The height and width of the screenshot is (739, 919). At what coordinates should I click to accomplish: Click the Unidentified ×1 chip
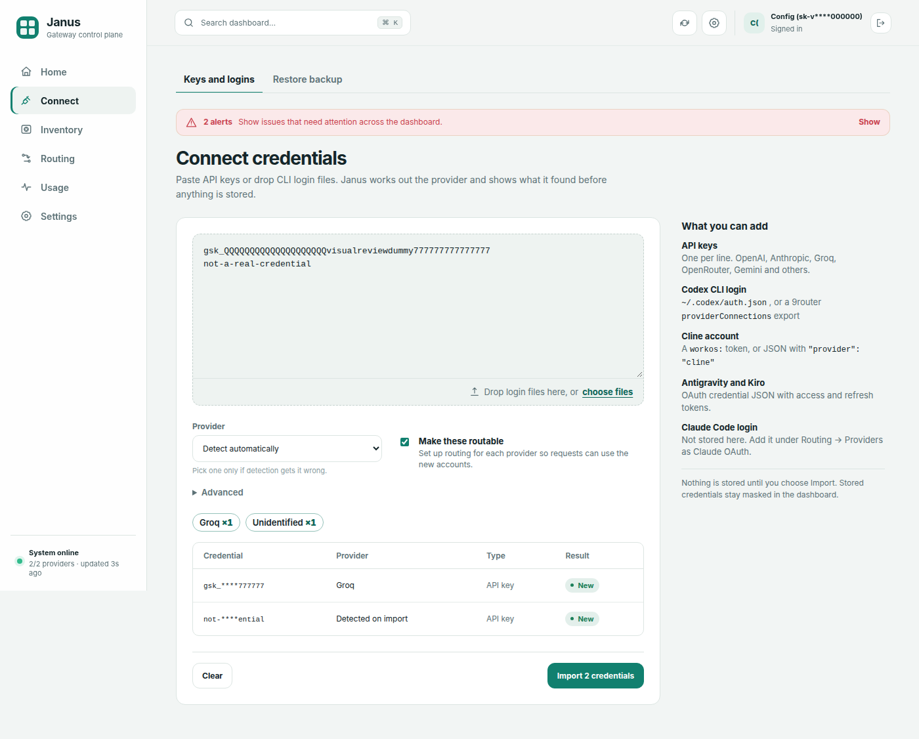(x=284, y=522)
